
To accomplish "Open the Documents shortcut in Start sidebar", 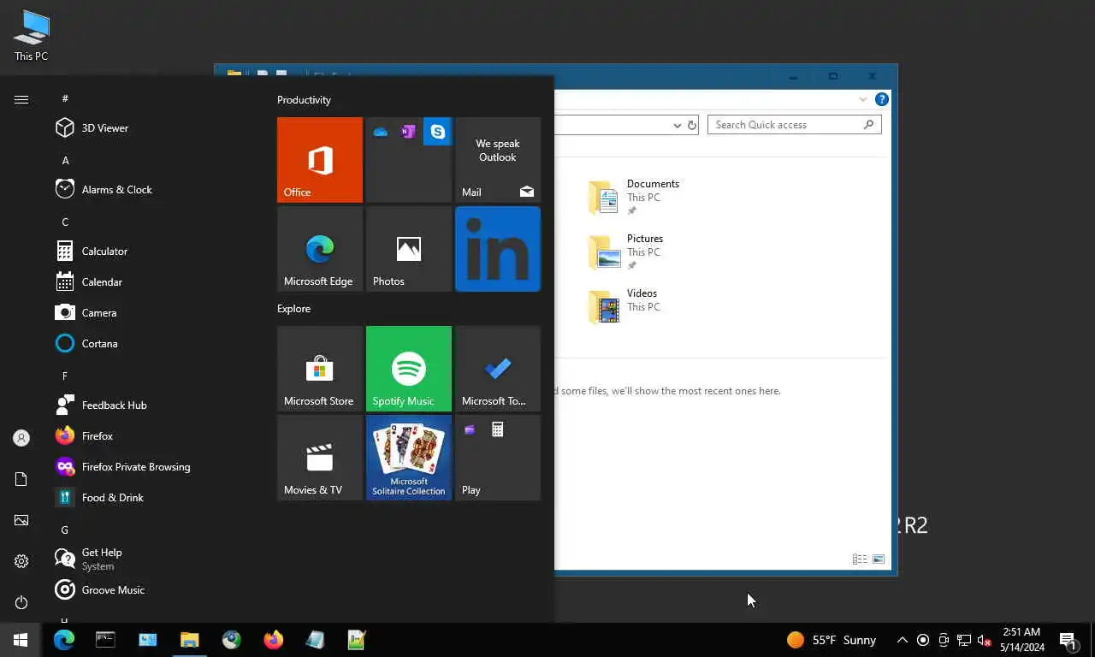I will tap(21, 479).
